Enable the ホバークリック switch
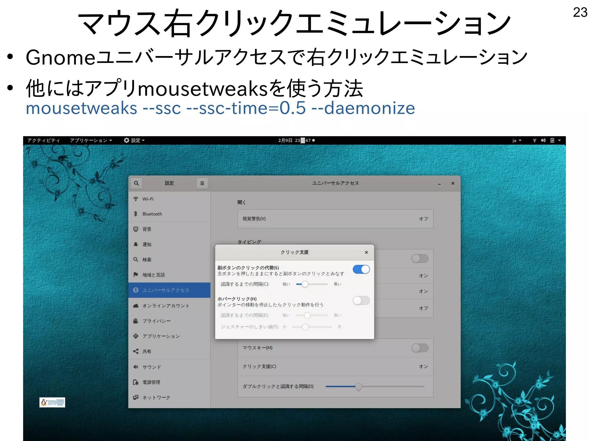The width and height of the screenshot is (589, 441). [361, 301]
